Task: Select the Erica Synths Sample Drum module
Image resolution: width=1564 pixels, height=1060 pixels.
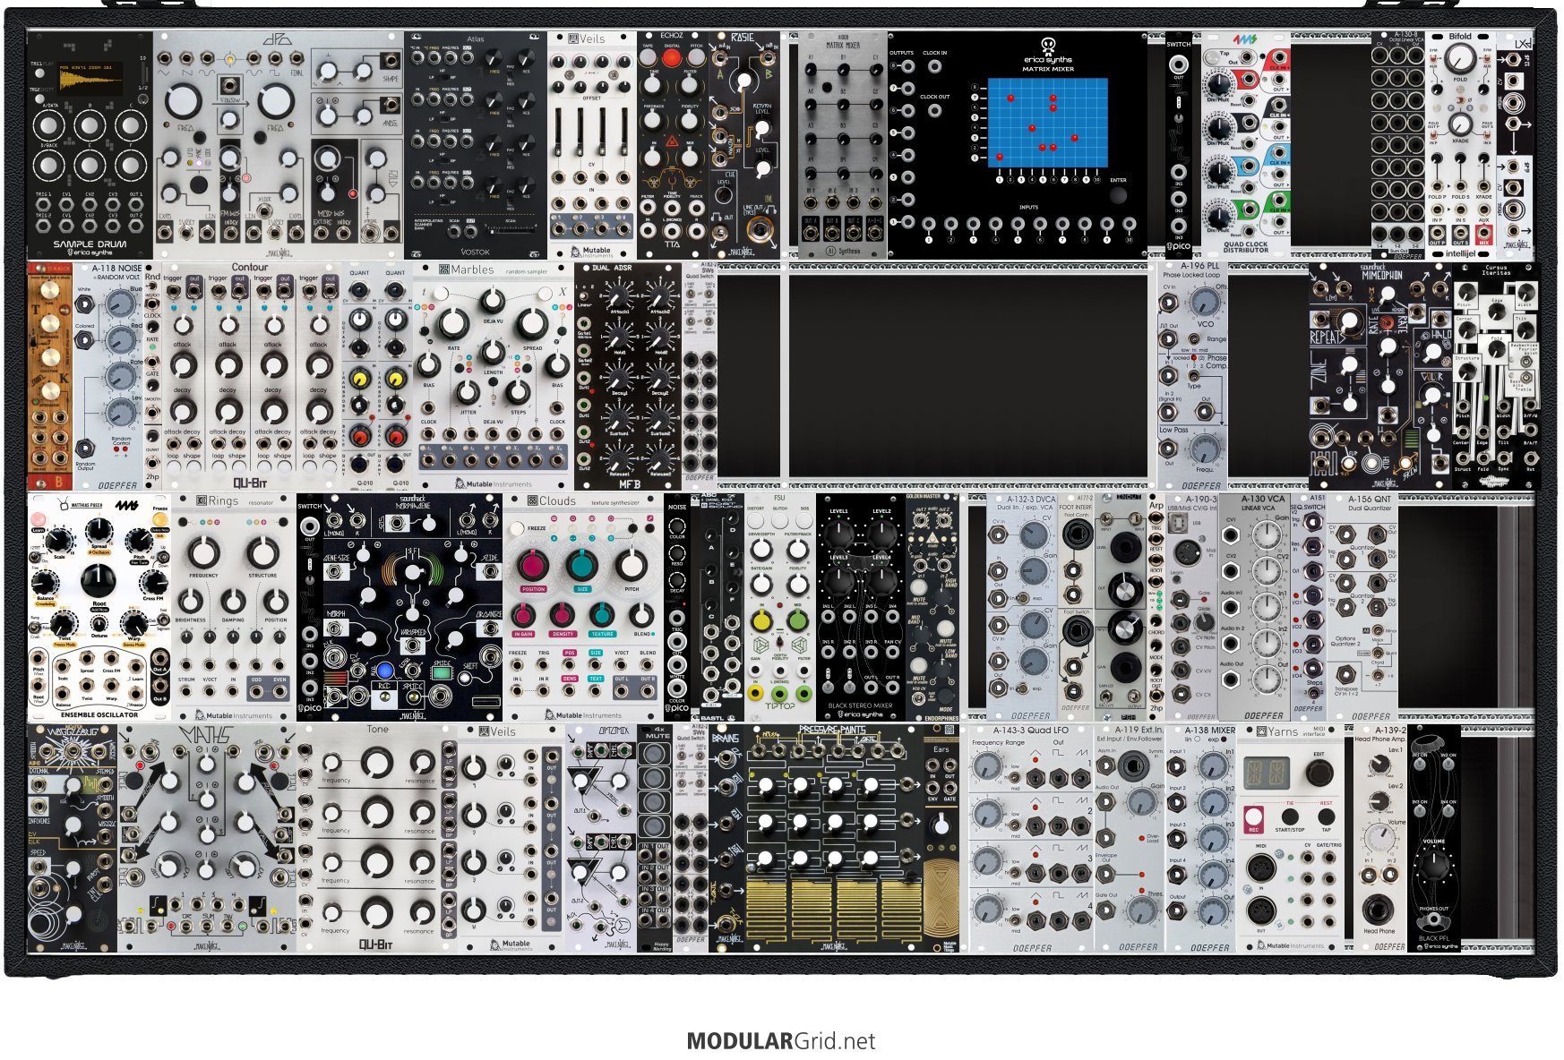Action: 90,145
